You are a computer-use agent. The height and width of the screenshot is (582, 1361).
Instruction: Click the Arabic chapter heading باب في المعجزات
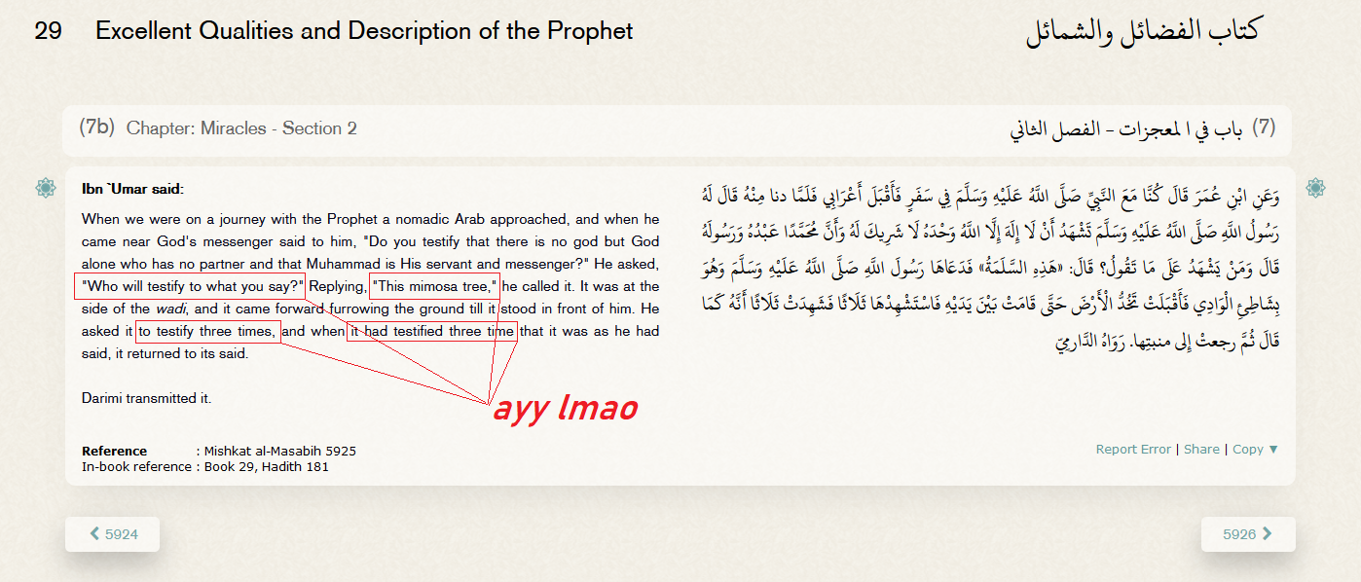[x=1125, y=128]
